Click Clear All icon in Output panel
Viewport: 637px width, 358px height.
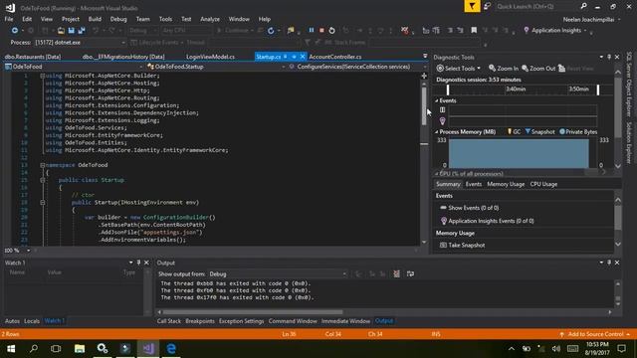[x=396, y=274]
